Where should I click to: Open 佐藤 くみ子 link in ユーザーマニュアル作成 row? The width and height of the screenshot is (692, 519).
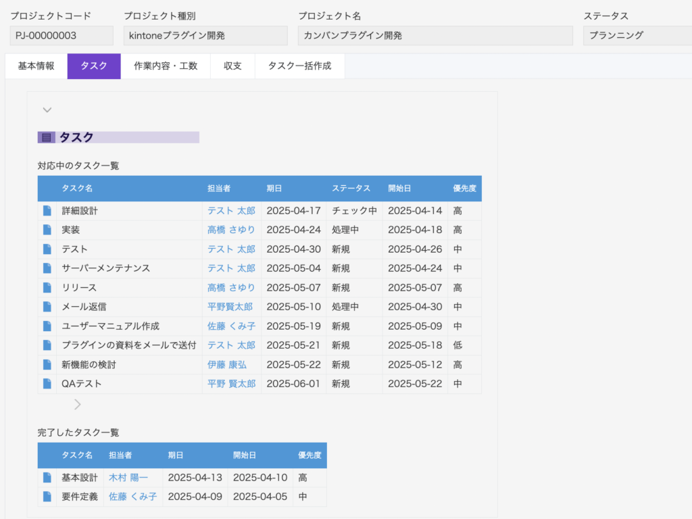(x=231, y=326)
